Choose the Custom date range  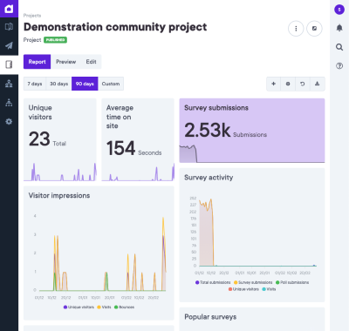pos(111,84)
